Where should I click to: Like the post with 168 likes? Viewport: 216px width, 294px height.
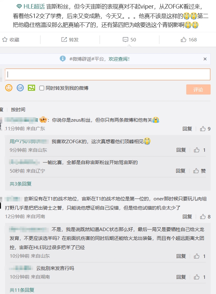click(x=188, y=40)
